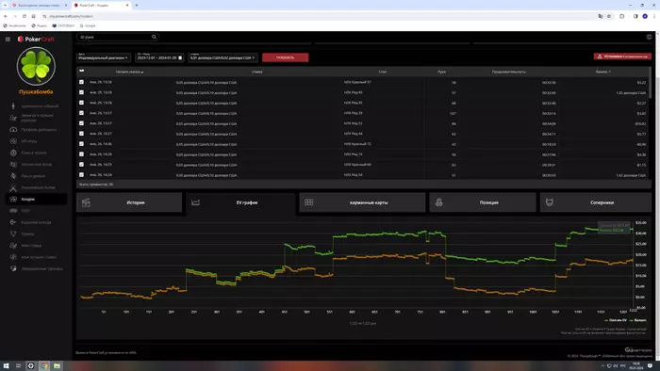Uncheck the row for НЛХ Ред 45
The width and height of the screenshot is (660, 371).
point(82,92)
